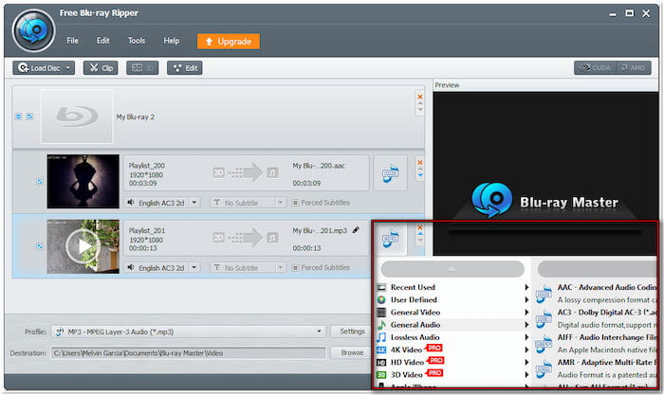Click the Playlist_200 output format profile icon
The image size is (664, 395).
click(391, 173)
